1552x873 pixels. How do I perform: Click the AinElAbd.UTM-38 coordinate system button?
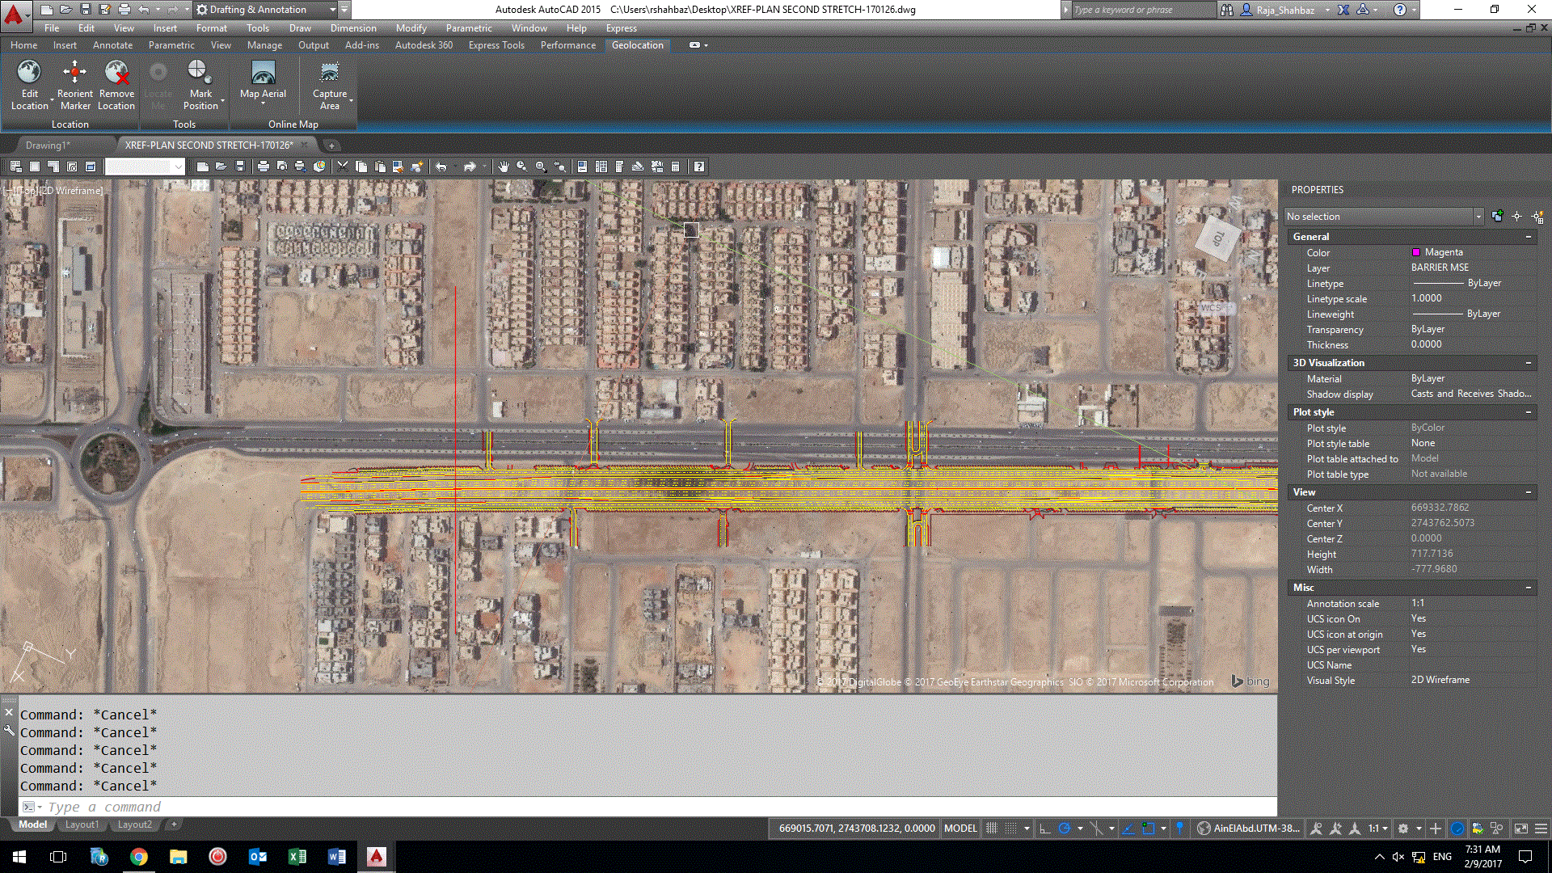click(x=1248, y=828)
